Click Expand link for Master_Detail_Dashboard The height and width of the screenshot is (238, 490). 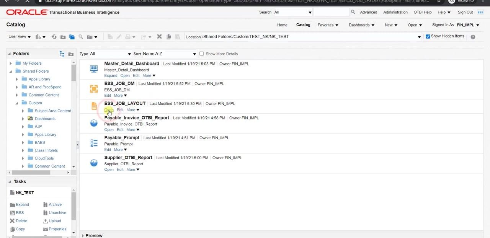tap(111, 76)
